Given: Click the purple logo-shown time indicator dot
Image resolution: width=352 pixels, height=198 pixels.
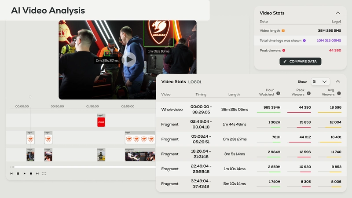Looking at the screenshot, I should tap(304, 40).
